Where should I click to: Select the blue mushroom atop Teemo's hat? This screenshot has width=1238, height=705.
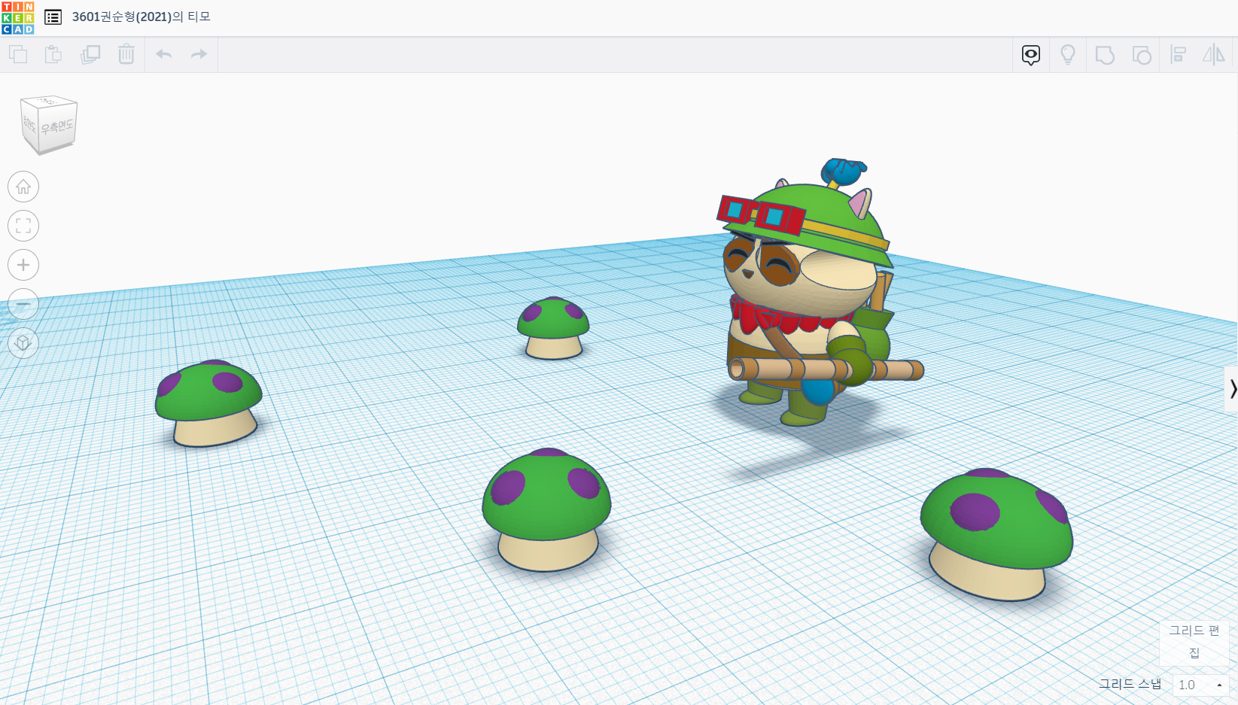(843, 172)
